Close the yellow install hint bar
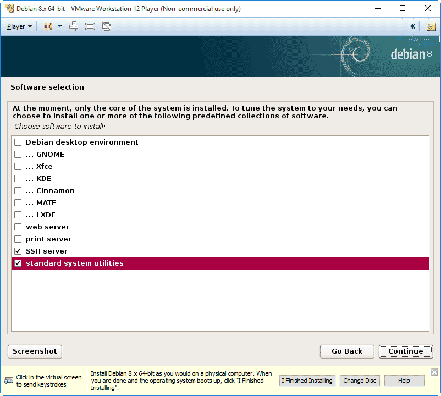Image resolution: width=441 pixels, height=396 pixels. pyautogui.click(x=434, y=372)
